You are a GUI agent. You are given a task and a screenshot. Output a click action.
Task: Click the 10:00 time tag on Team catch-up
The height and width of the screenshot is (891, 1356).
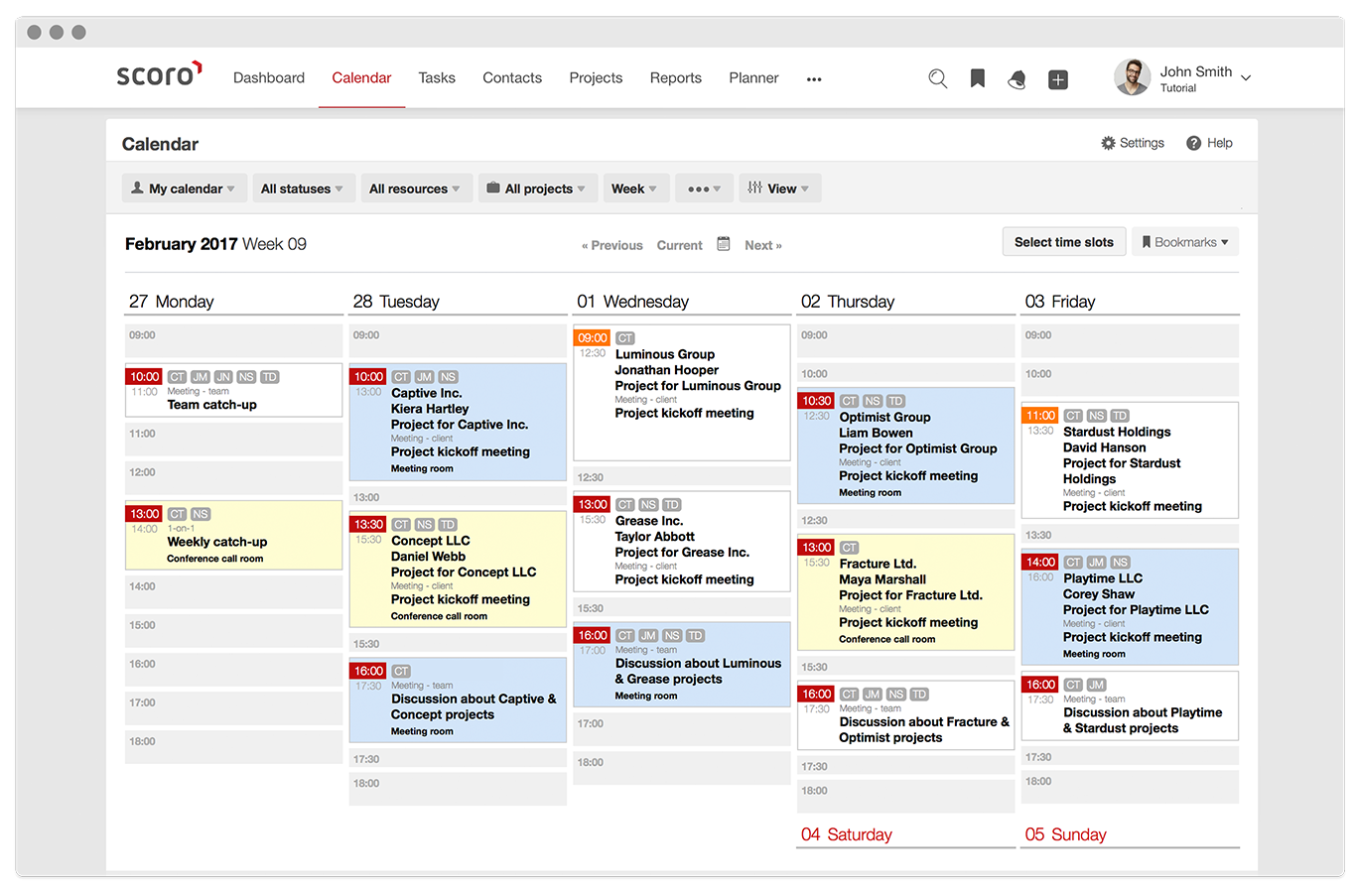[x=145, y=377]
